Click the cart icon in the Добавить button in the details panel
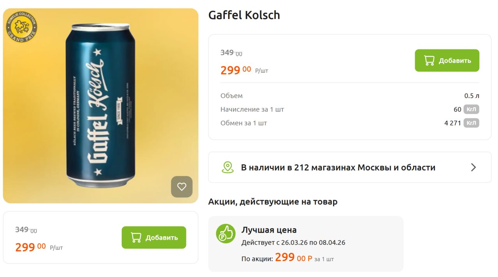 point(429,61)
